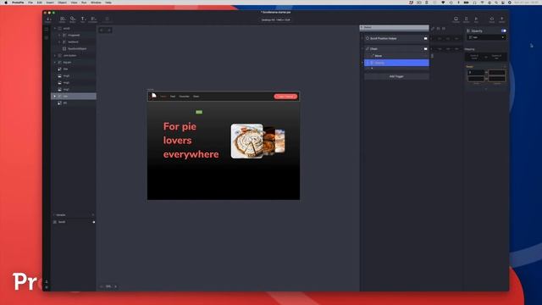Expand more options chevron below Range fields
The height and width of the screenshot is (305, 542).
pos(486,89)
